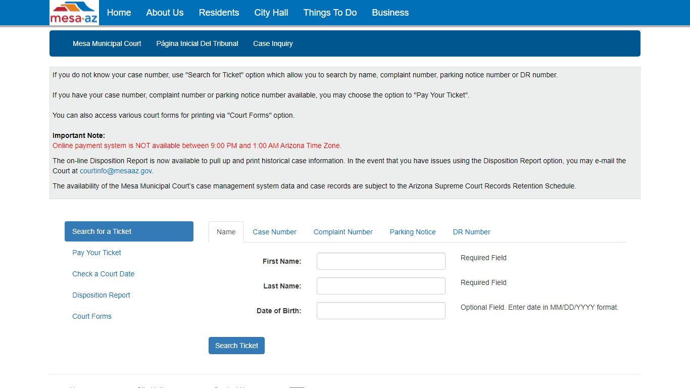690x388 pixels.
Task: Email courtinfo@mesaaz.gov link
Action: [x=116, y=171]
